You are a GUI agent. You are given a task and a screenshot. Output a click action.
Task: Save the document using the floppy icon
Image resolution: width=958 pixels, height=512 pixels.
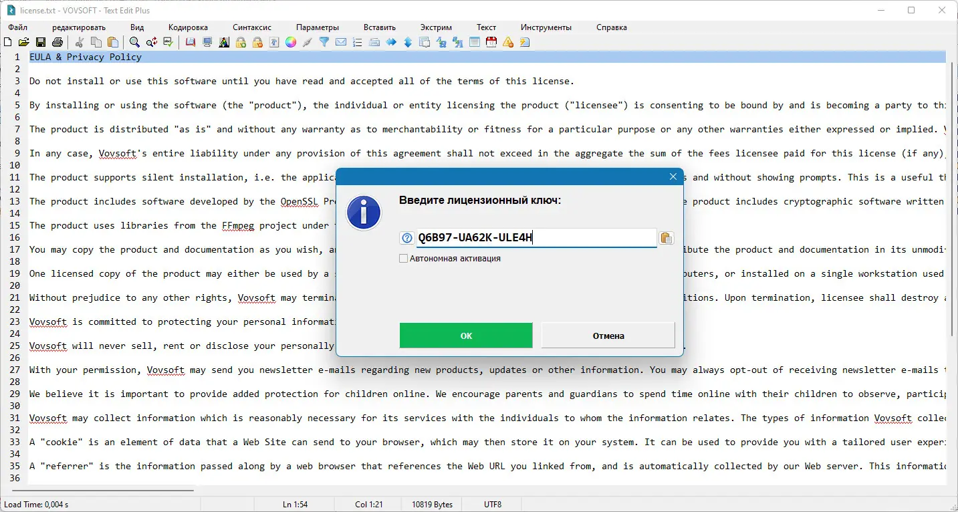pos(41,42)
